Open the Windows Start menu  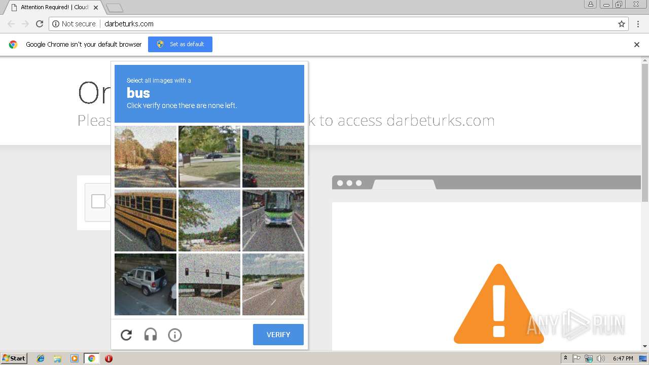14,358
